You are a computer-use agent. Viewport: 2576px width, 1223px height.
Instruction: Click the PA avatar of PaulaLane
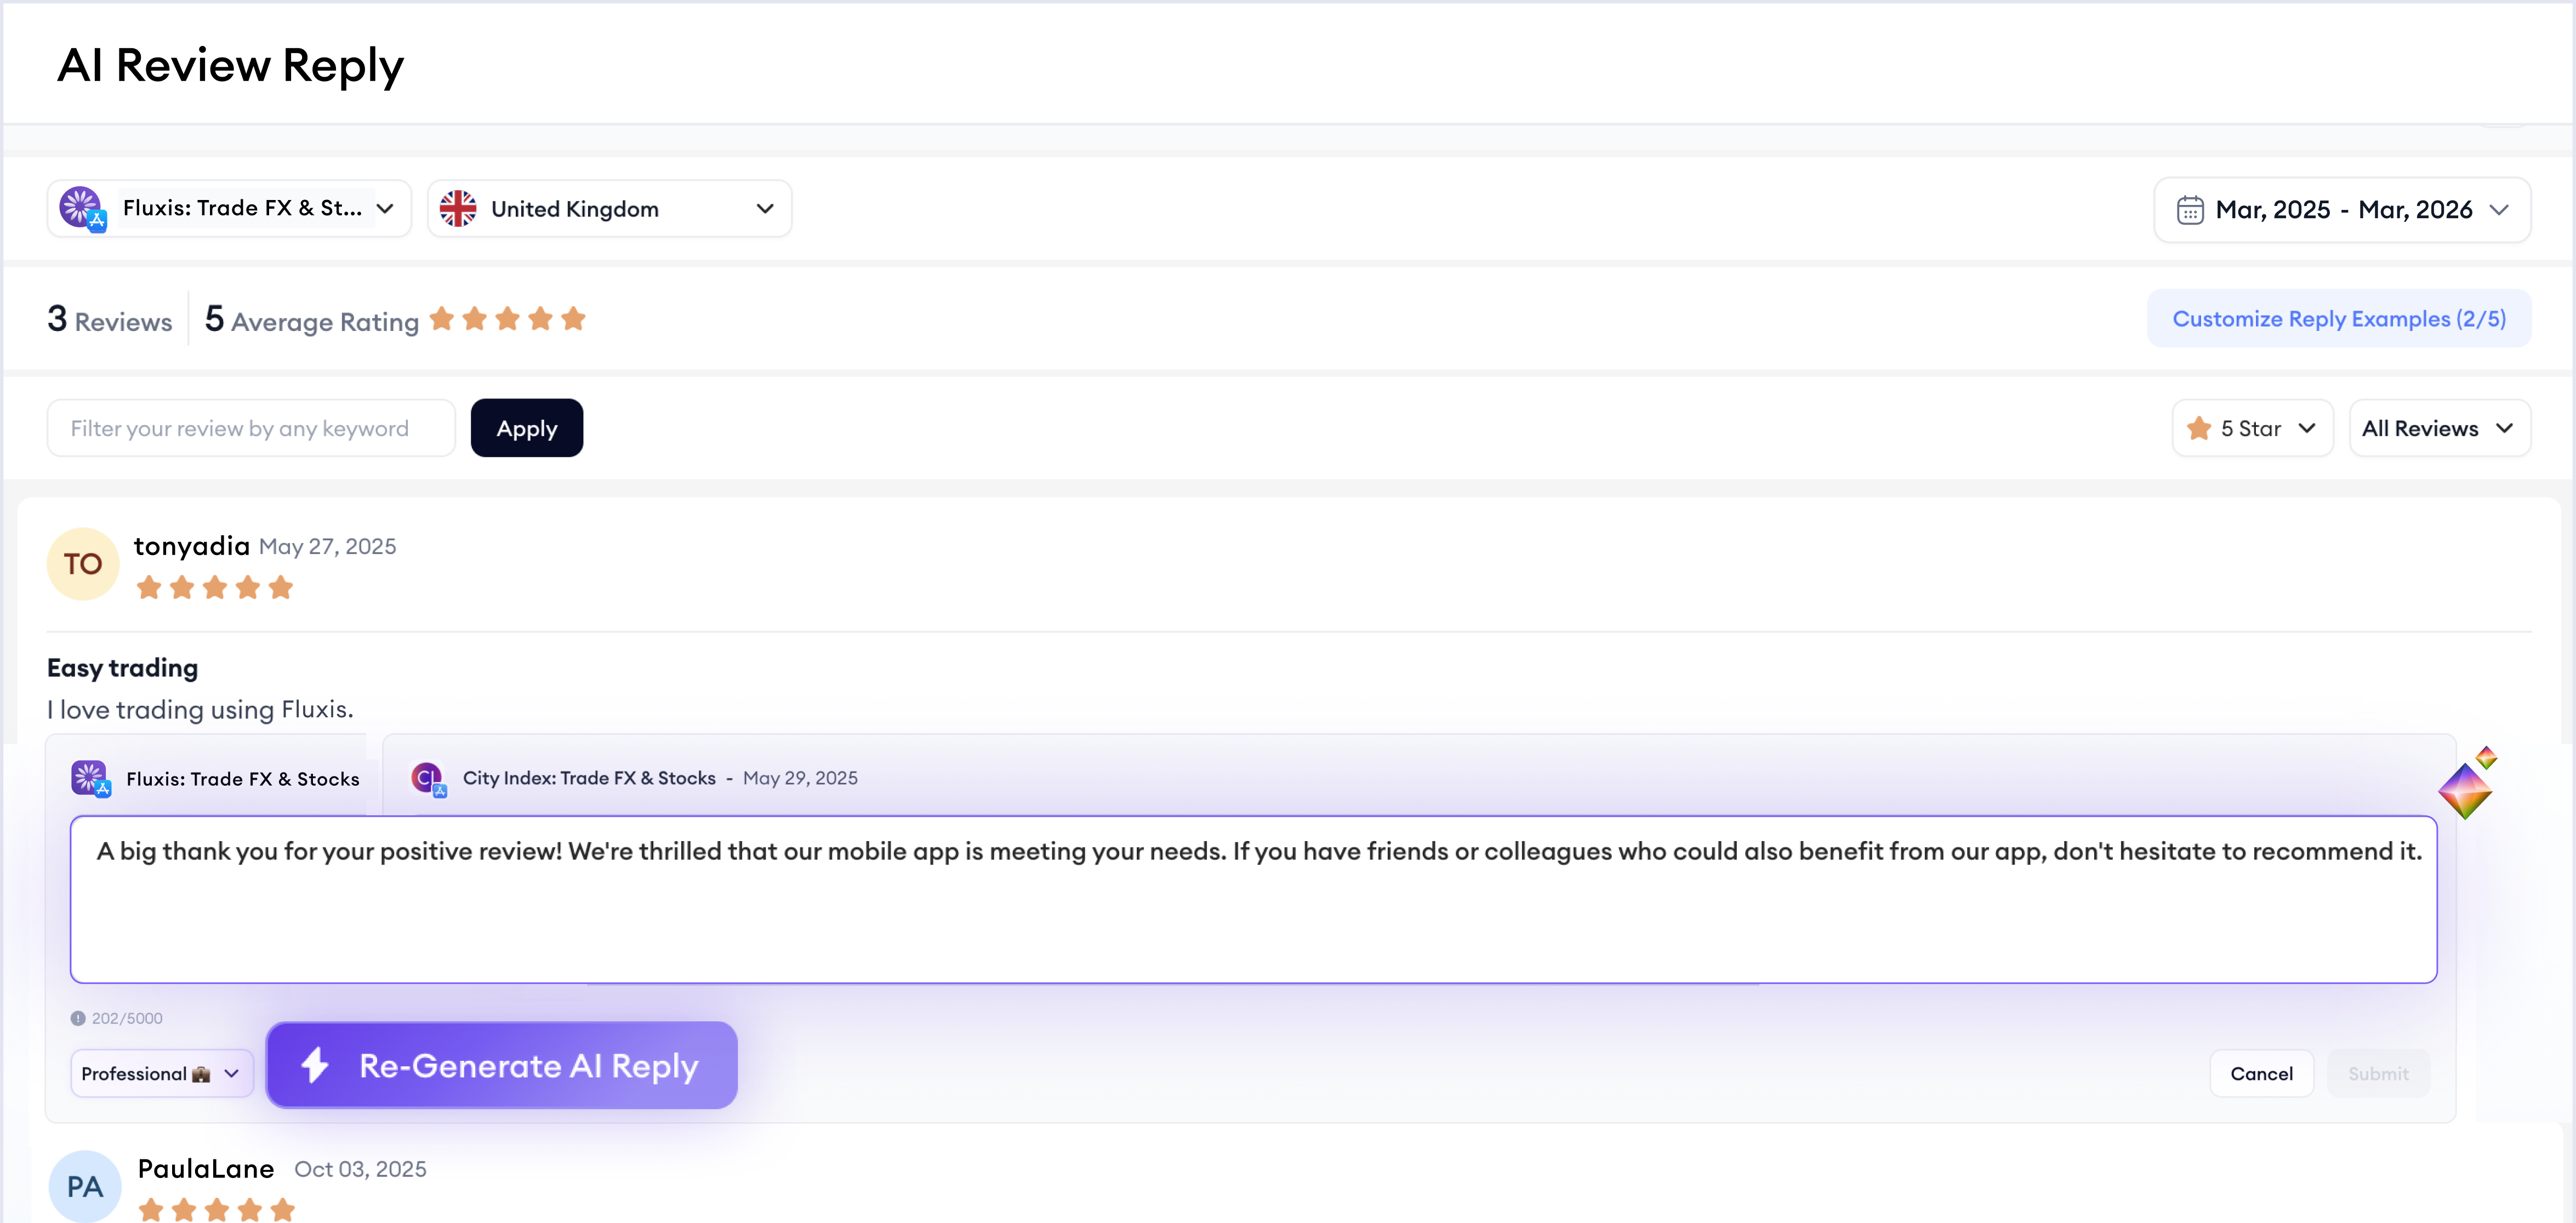pyautogui.click(x=85, y=1186)
